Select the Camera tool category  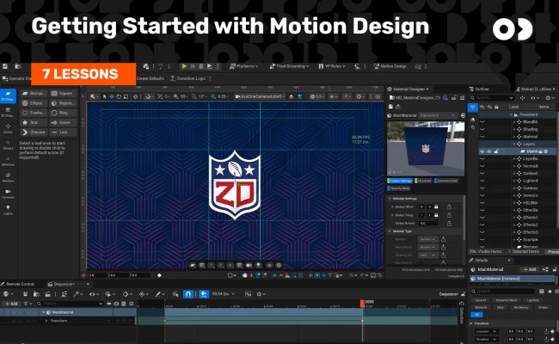8,193
